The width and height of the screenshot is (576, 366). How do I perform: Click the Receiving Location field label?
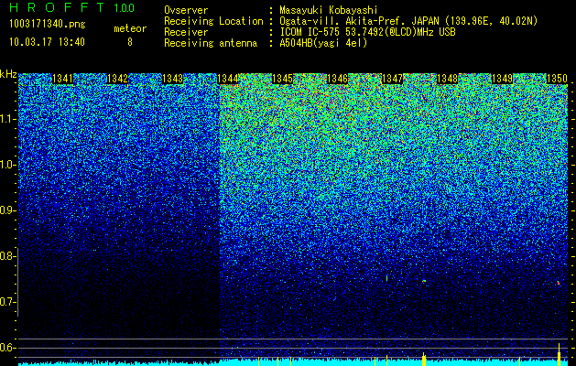pyautogui.click(x=213, y=21)
